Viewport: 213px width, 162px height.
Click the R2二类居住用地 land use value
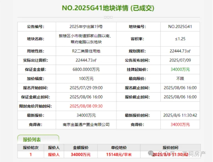[86, 51]
